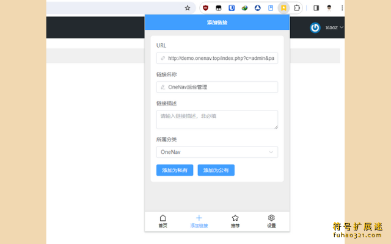Open the uBlock Origin shield extension

205,8
